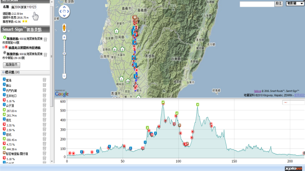305x171 pixels.
Task: Adjust the map zoom slider handle
Action: click(64, 54)
